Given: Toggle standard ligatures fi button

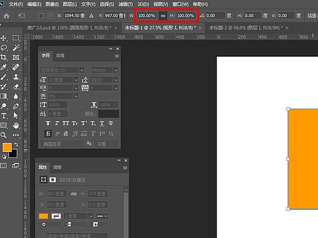Looking at the screenshot, I should pos(48,134).
